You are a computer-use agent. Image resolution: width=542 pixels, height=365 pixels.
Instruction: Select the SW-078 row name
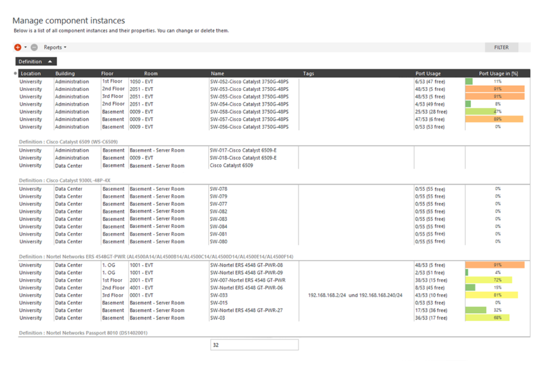[x=218, y=189]
